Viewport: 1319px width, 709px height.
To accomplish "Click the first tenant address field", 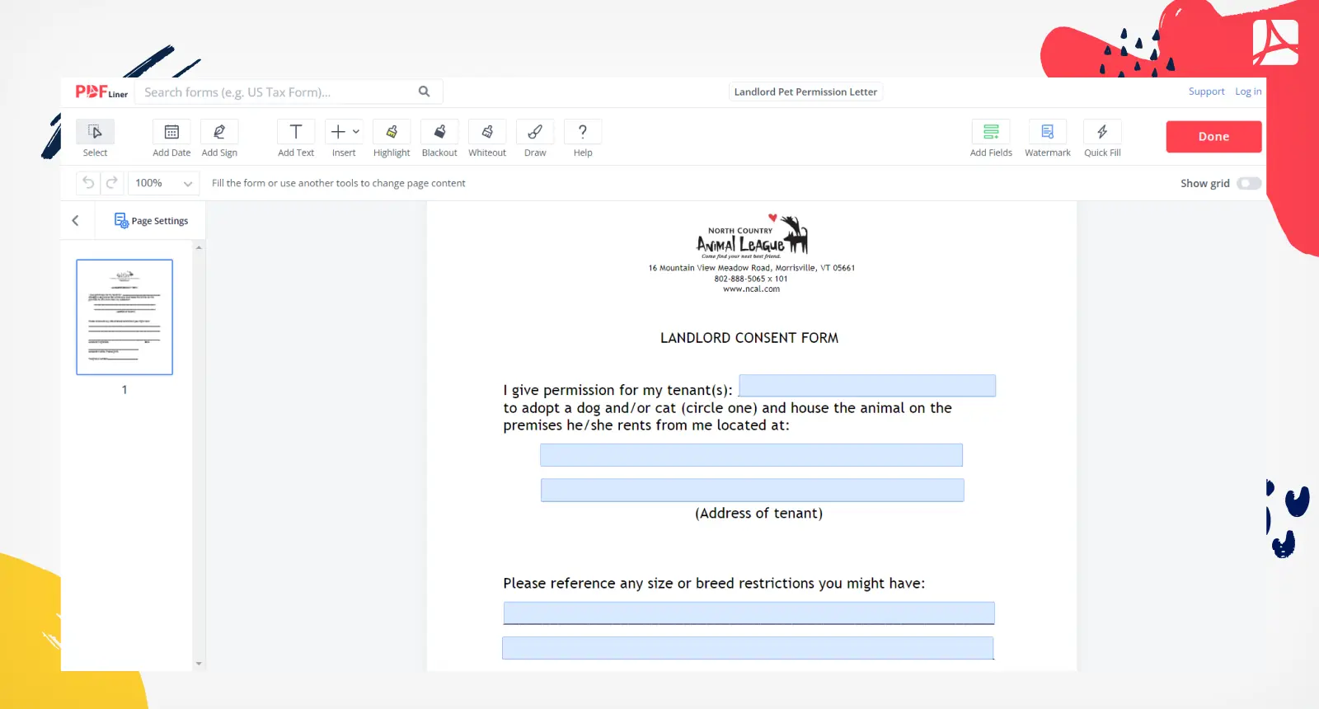I will pyautogui.click(x=751, y=455).
